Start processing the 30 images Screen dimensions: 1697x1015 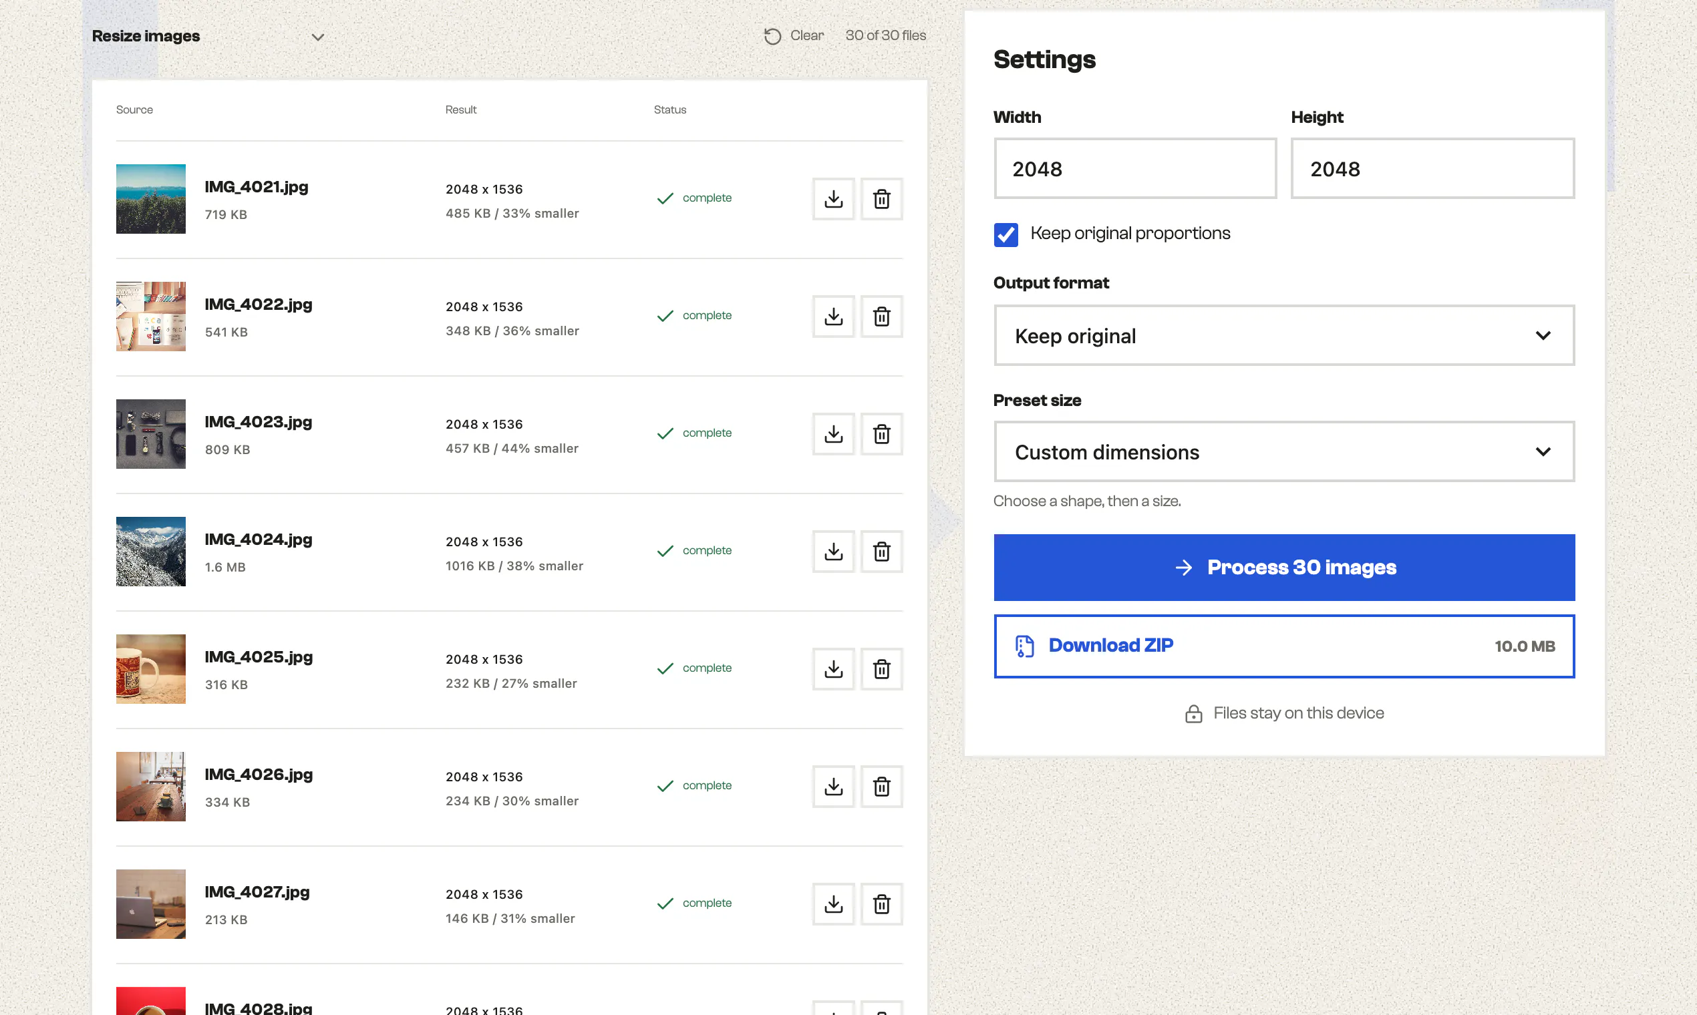(x=1283, y=568)
